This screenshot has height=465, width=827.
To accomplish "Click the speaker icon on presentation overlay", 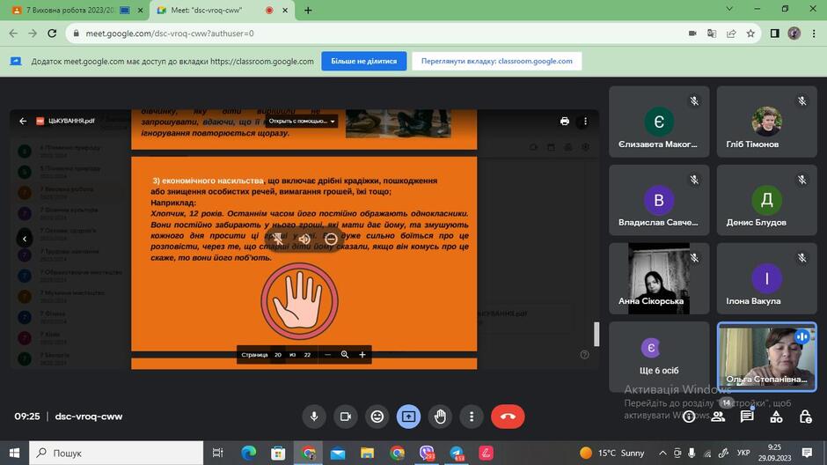I will click(304, 239).
